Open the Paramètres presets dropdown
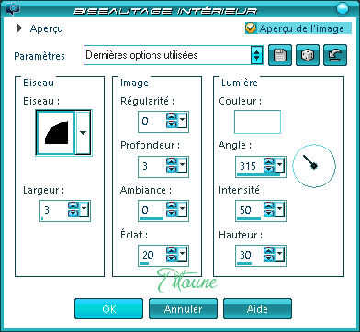The image size is (360, 332). (x=257, y=55)
